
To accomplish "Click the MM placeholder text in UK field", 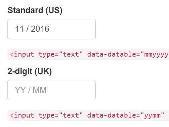I will tap(40, 90).
